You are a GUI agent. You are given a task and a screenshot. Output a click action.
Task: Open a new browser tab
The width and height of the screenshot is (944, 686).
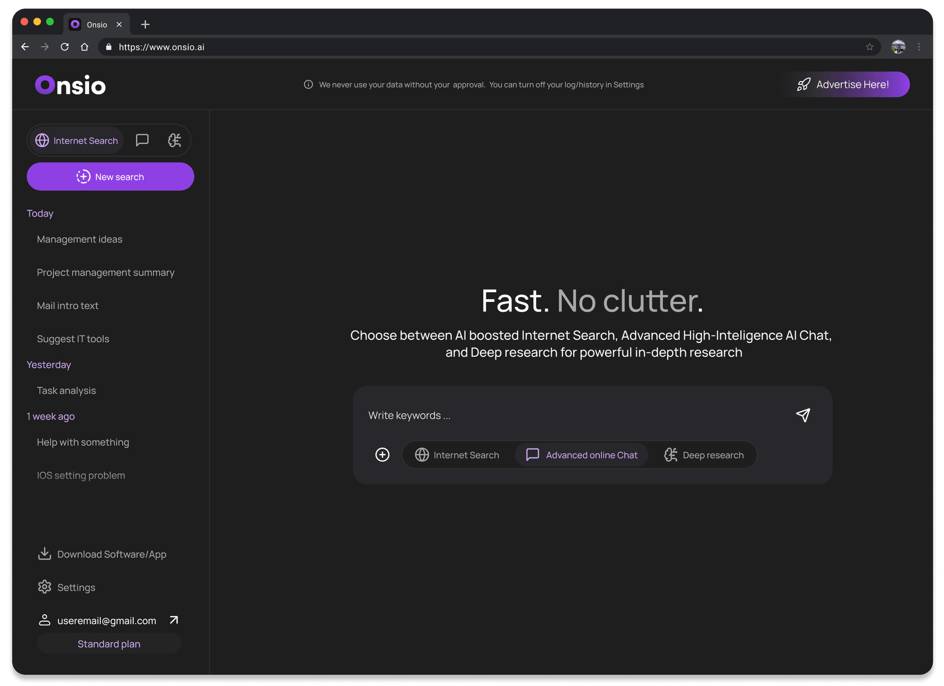[145, 25]
